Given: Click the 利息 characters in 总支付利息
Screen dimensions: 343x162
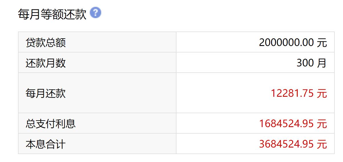Looking at the screenshot, I should point(66,124).
